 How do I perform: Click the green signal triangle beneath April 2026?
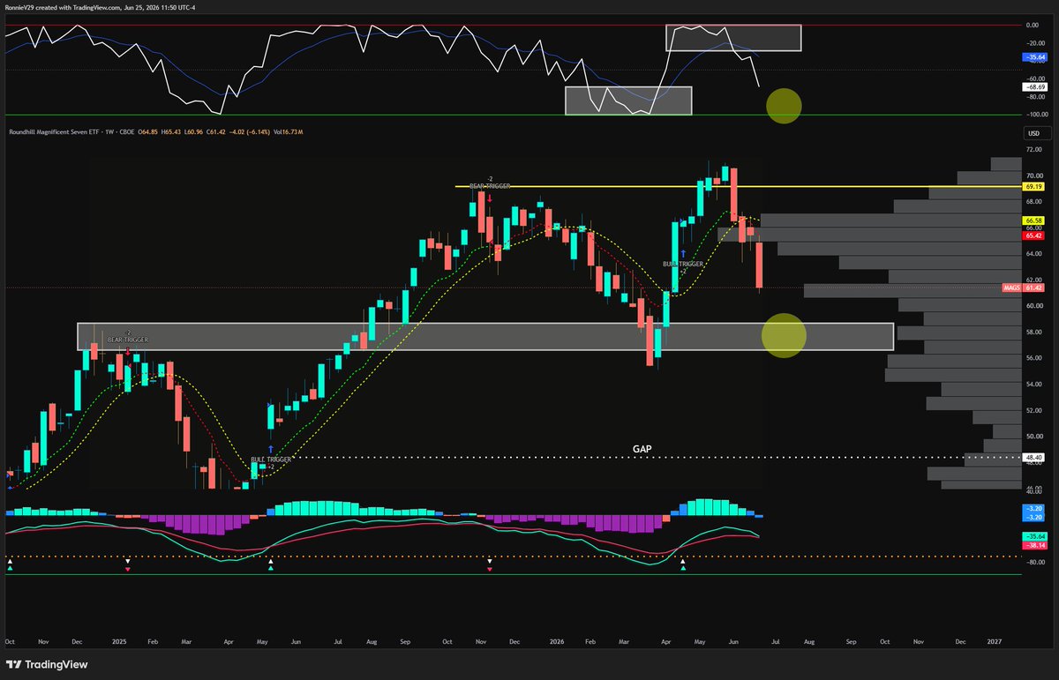click(683, 570)
